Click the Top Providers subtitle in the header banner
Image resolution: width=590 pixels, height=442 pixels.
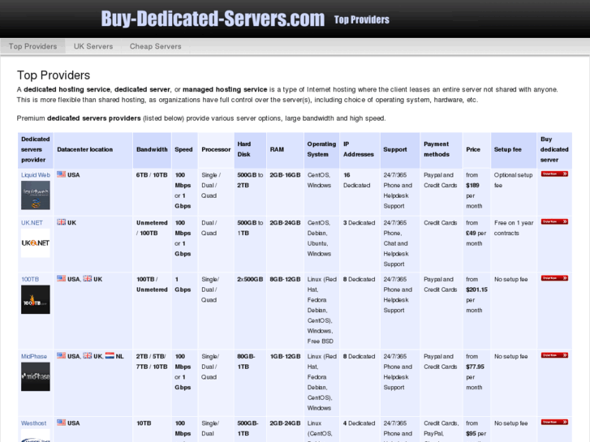click(x=362, y=19)
